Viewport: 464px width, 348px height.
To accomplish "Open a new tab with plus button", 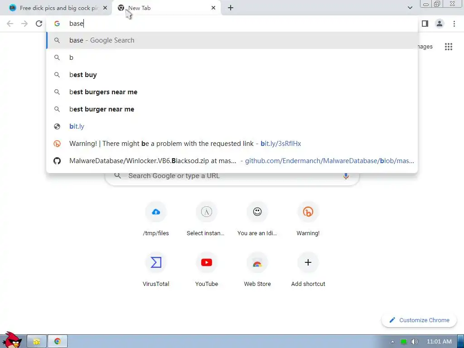I will pos(231,8).
